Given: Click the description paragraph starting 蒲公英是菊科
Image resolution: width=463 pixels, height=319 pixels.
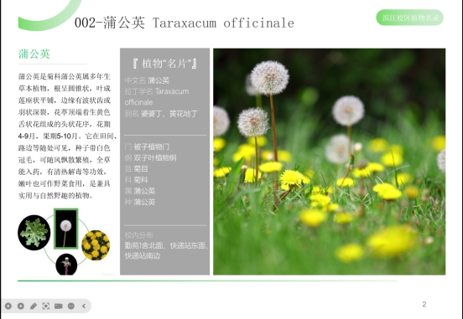Looking at the screenshot, I should click(x=68, y=136).
